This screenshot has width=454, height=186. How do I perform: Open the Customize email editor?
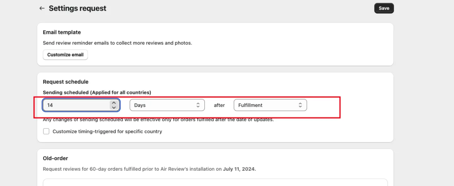click(x=65, y=55)
